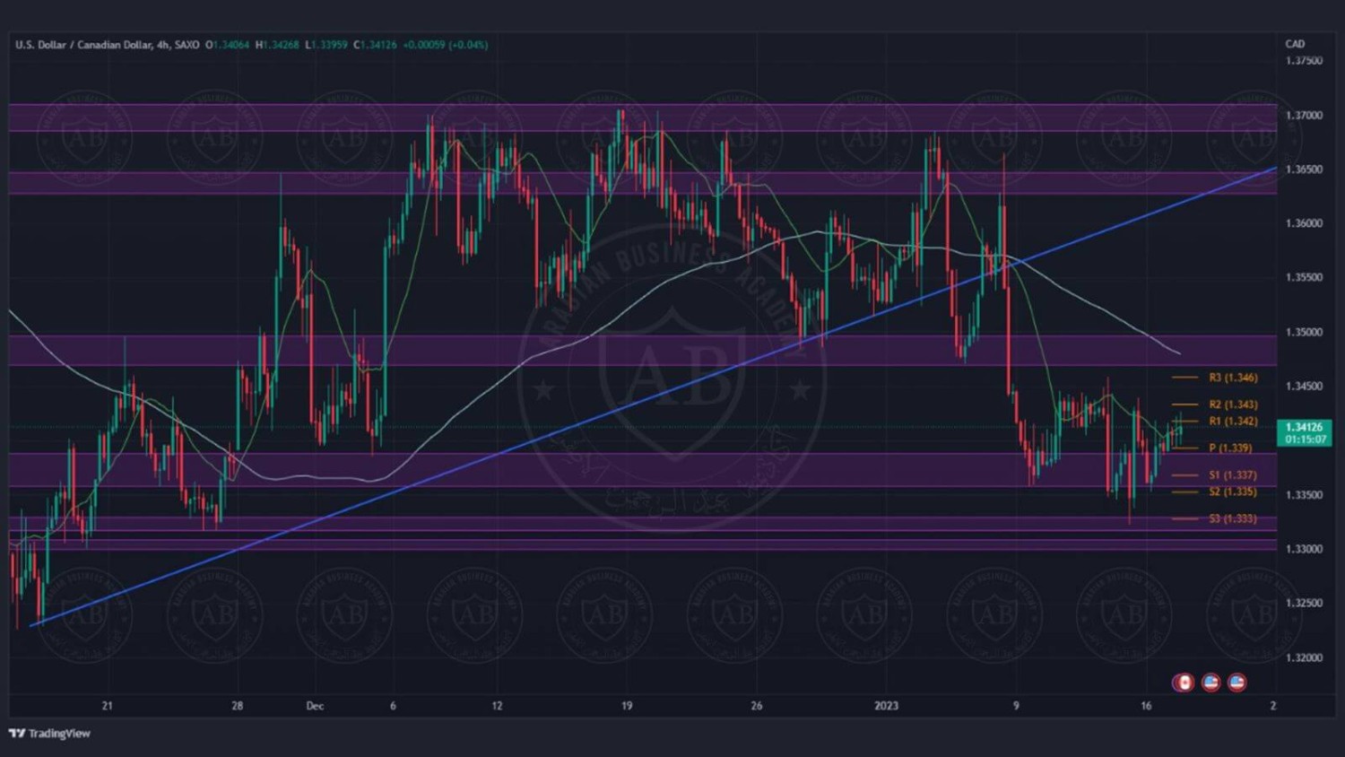Screen dimensions: 1345x757
Task: Click the 26 date label on time axis
Action: (757, 706)
